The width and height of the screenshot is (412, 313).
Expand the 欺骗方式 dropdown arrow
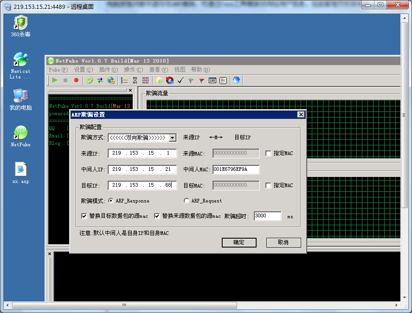(173, 137)
